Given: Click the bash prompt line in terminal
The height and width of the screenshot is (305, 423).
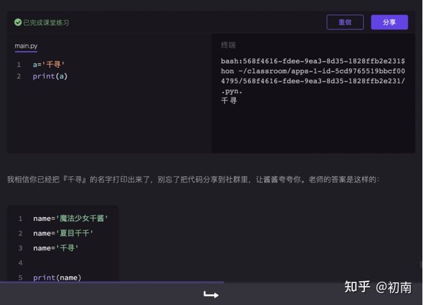Looking at the screenshot, I should click(312, 61).
